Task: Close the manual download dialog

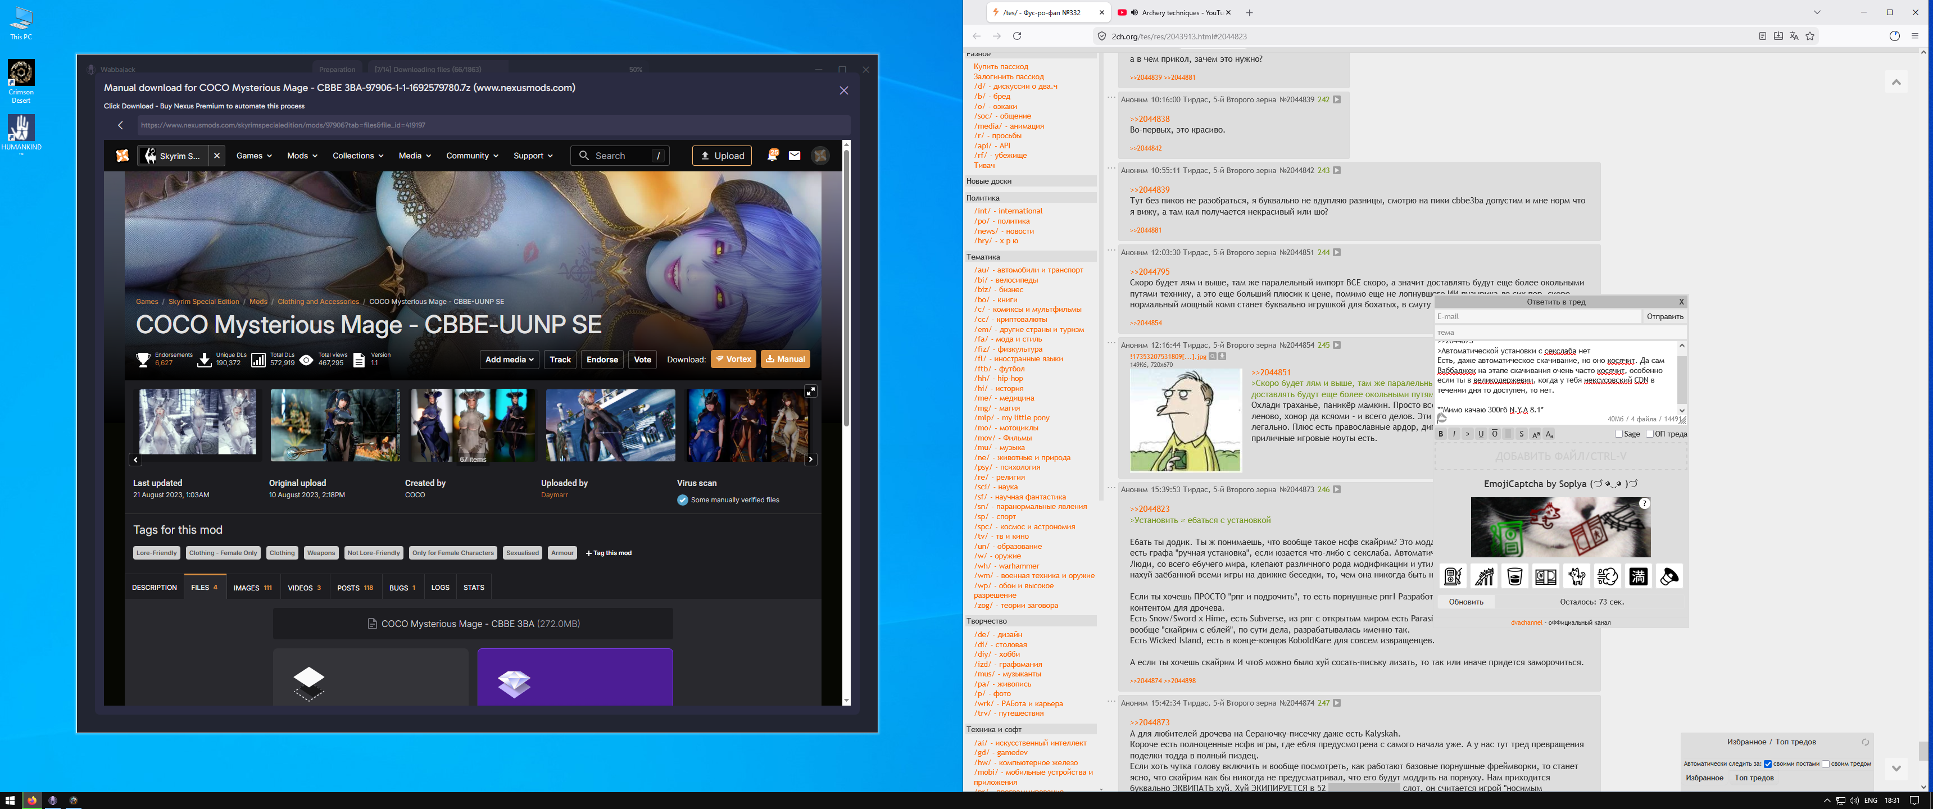Action: 843,90
